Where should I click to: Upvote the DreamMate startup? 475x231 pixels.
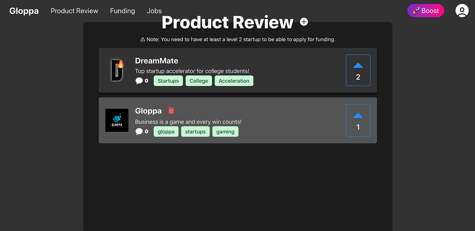358,66
